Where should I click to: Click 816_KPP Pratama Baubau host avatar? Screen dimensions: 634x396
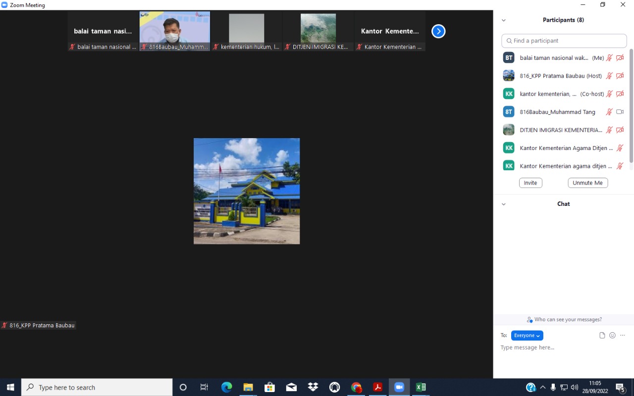[509, 76]
